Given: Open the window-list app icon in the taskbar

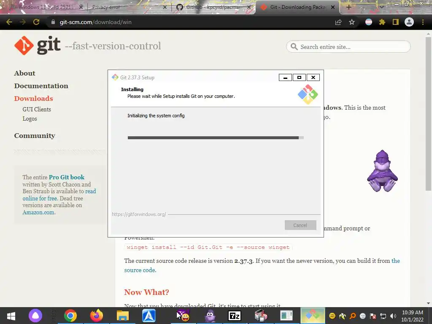Looking at the screenshot, I should coord(286,316).
